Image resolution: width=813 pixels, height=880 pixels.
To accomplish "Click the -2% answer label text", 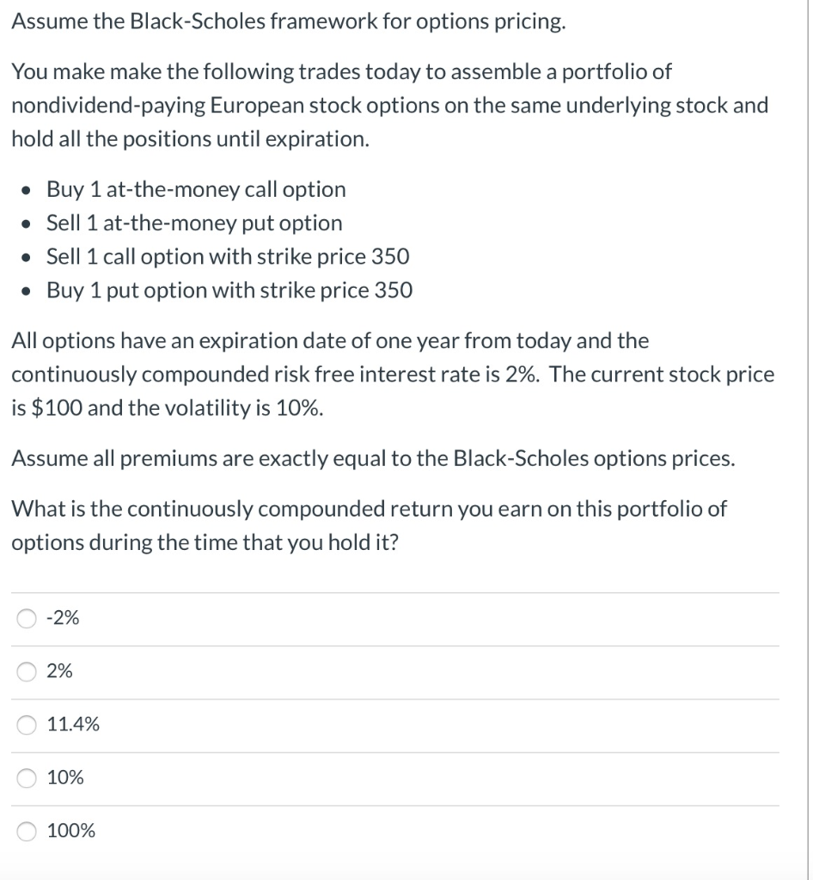I will [x=64, y=617].
